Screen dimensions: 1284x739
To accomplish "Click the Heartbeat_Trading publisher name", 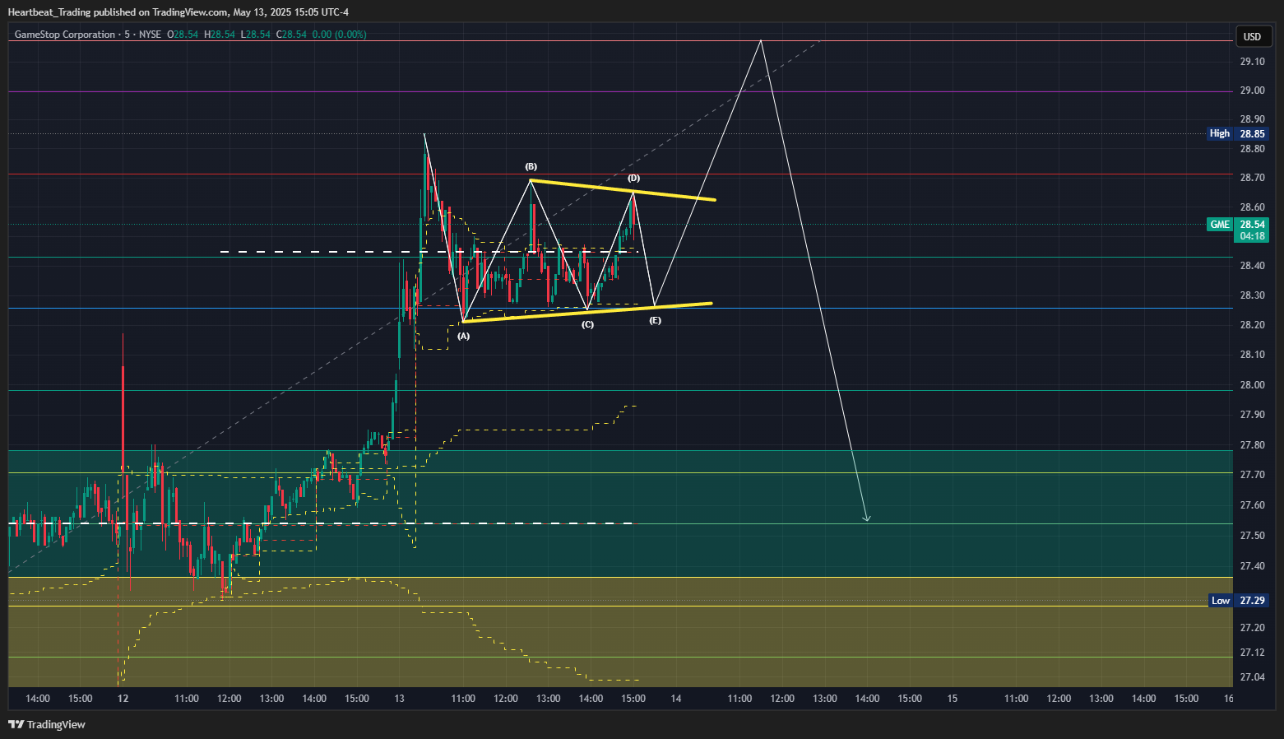I will point(49,12).
